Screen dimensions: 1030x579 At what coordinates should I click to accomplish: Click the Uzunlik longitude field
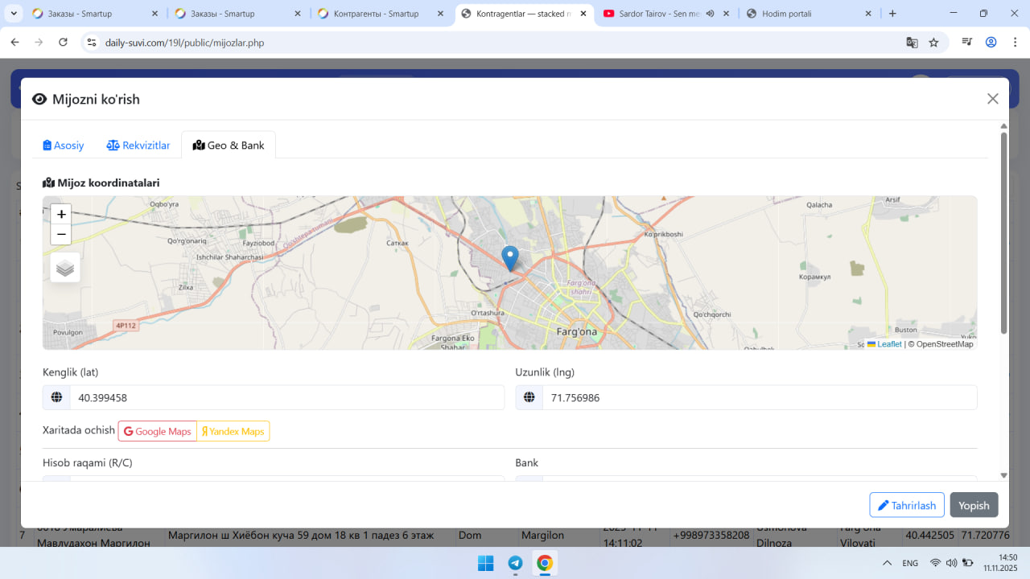coord(759,397)
